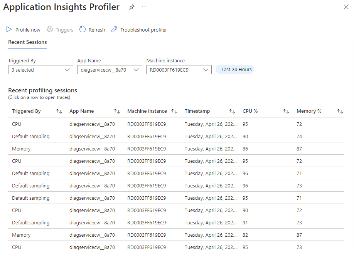Open the App Name dropdown
This screenshot has height=254, width=354.
(110, 70)
